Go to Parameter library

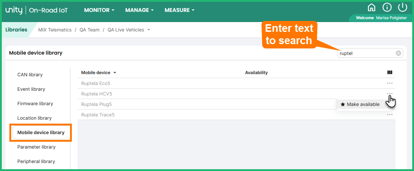(x=36, y=147)
